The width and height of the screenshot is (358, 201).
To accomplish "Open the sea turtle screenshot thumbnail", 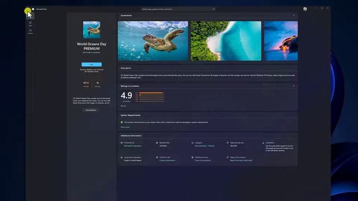I will (153, 41).
